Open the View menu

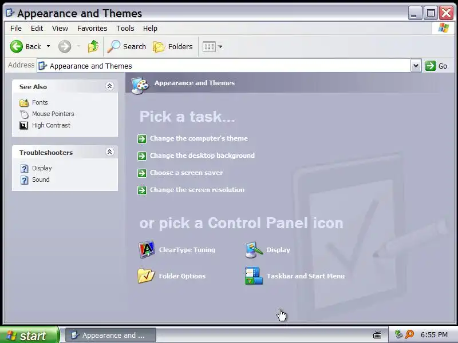tap(60, 28)
